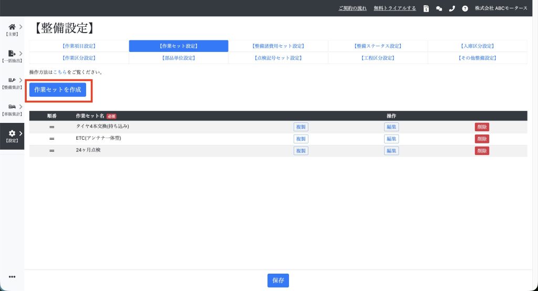Viewport: 538px width, 291px height.
Task: Click 複製 for the ETC(アンテナ一体型) row
Action: pyautogui.click(x=301, y=139)
